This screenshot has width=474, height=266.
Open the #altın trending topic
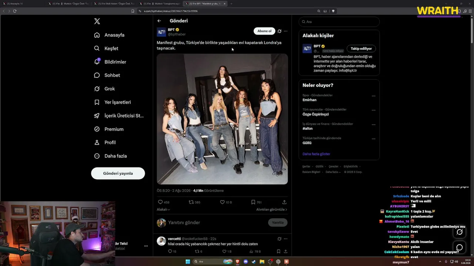tap(308, 129)
